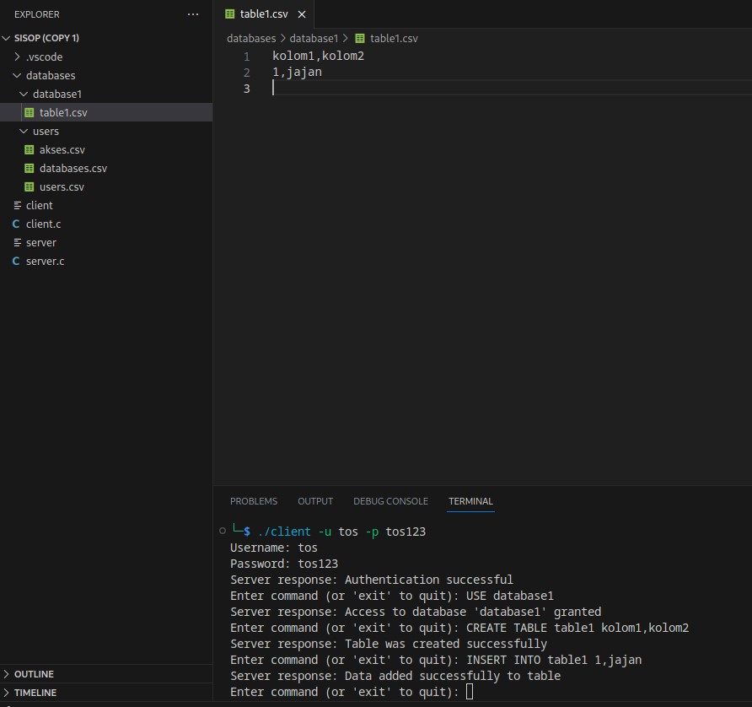Select the .vscode folder name
This screenshot has width=752, height=707.
[44, 57]
